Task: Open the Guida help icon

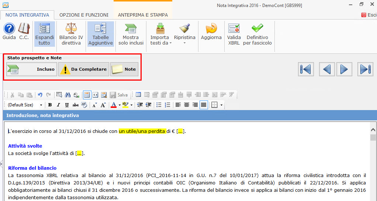Action: pos(9,31)
